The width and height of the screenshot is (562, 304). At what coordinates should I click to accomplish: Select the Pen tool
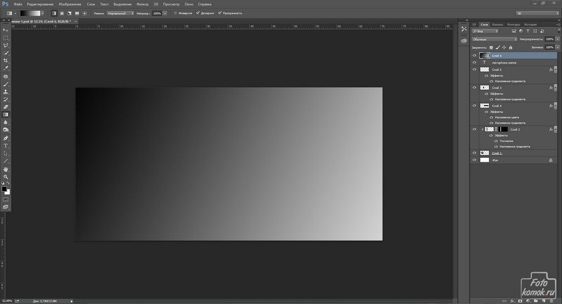pyautogui.click(x=5, y=138)
